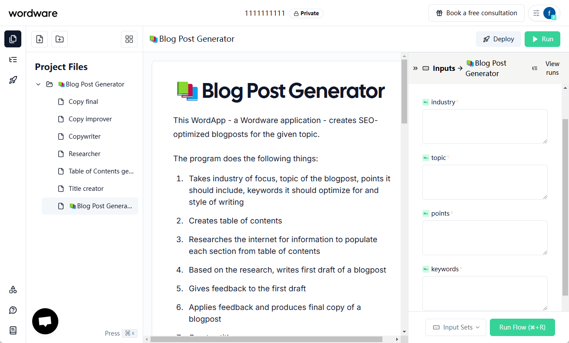
Task: Click Run Flow button
Action: click(522, 327)
